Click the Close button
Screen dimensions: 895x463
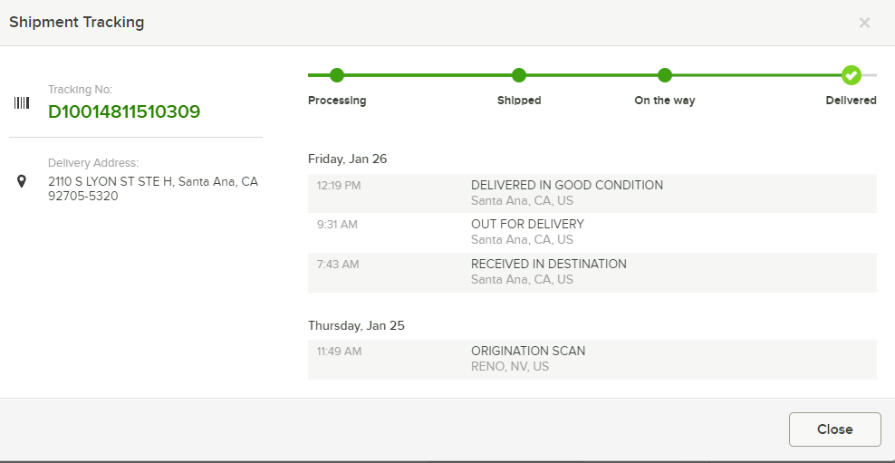[835, 429]
